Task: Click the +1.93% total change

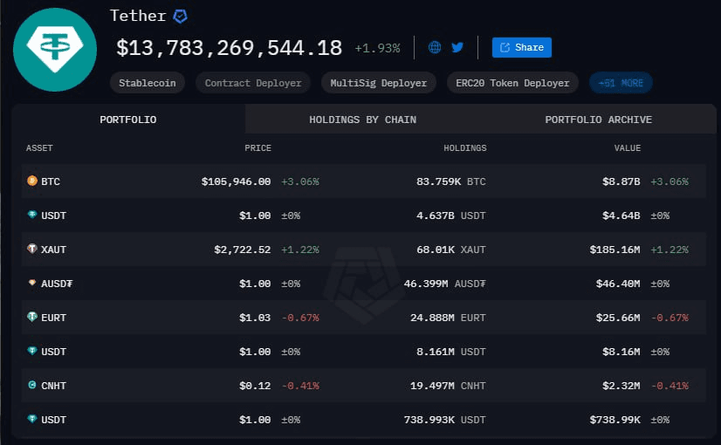Action: 377,48
